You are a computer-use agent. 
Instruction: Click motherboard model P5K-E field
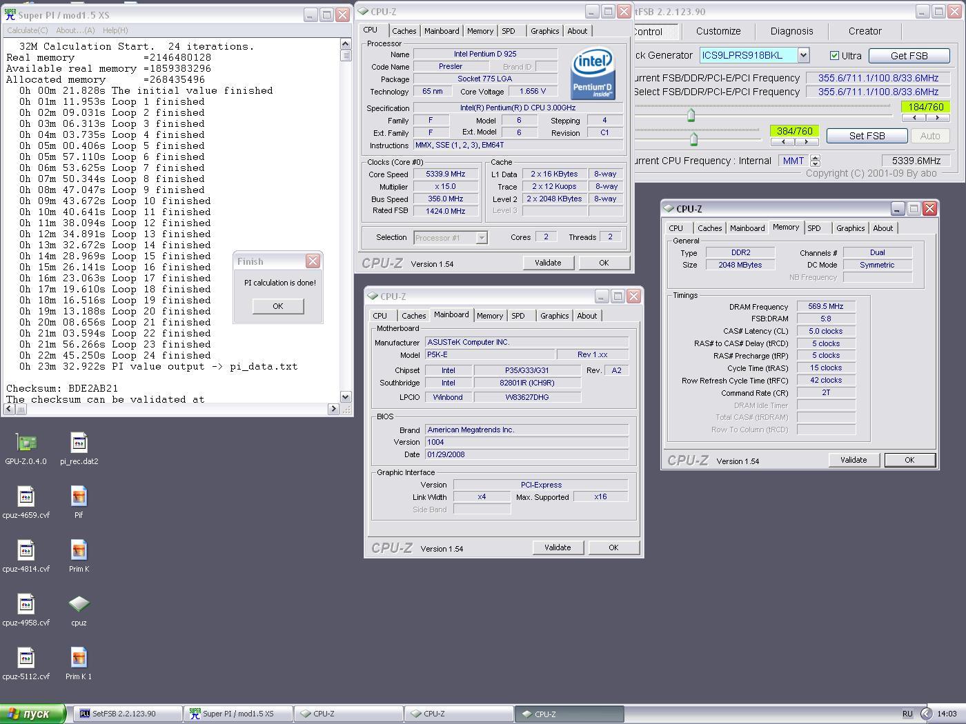tap(491, 354)
